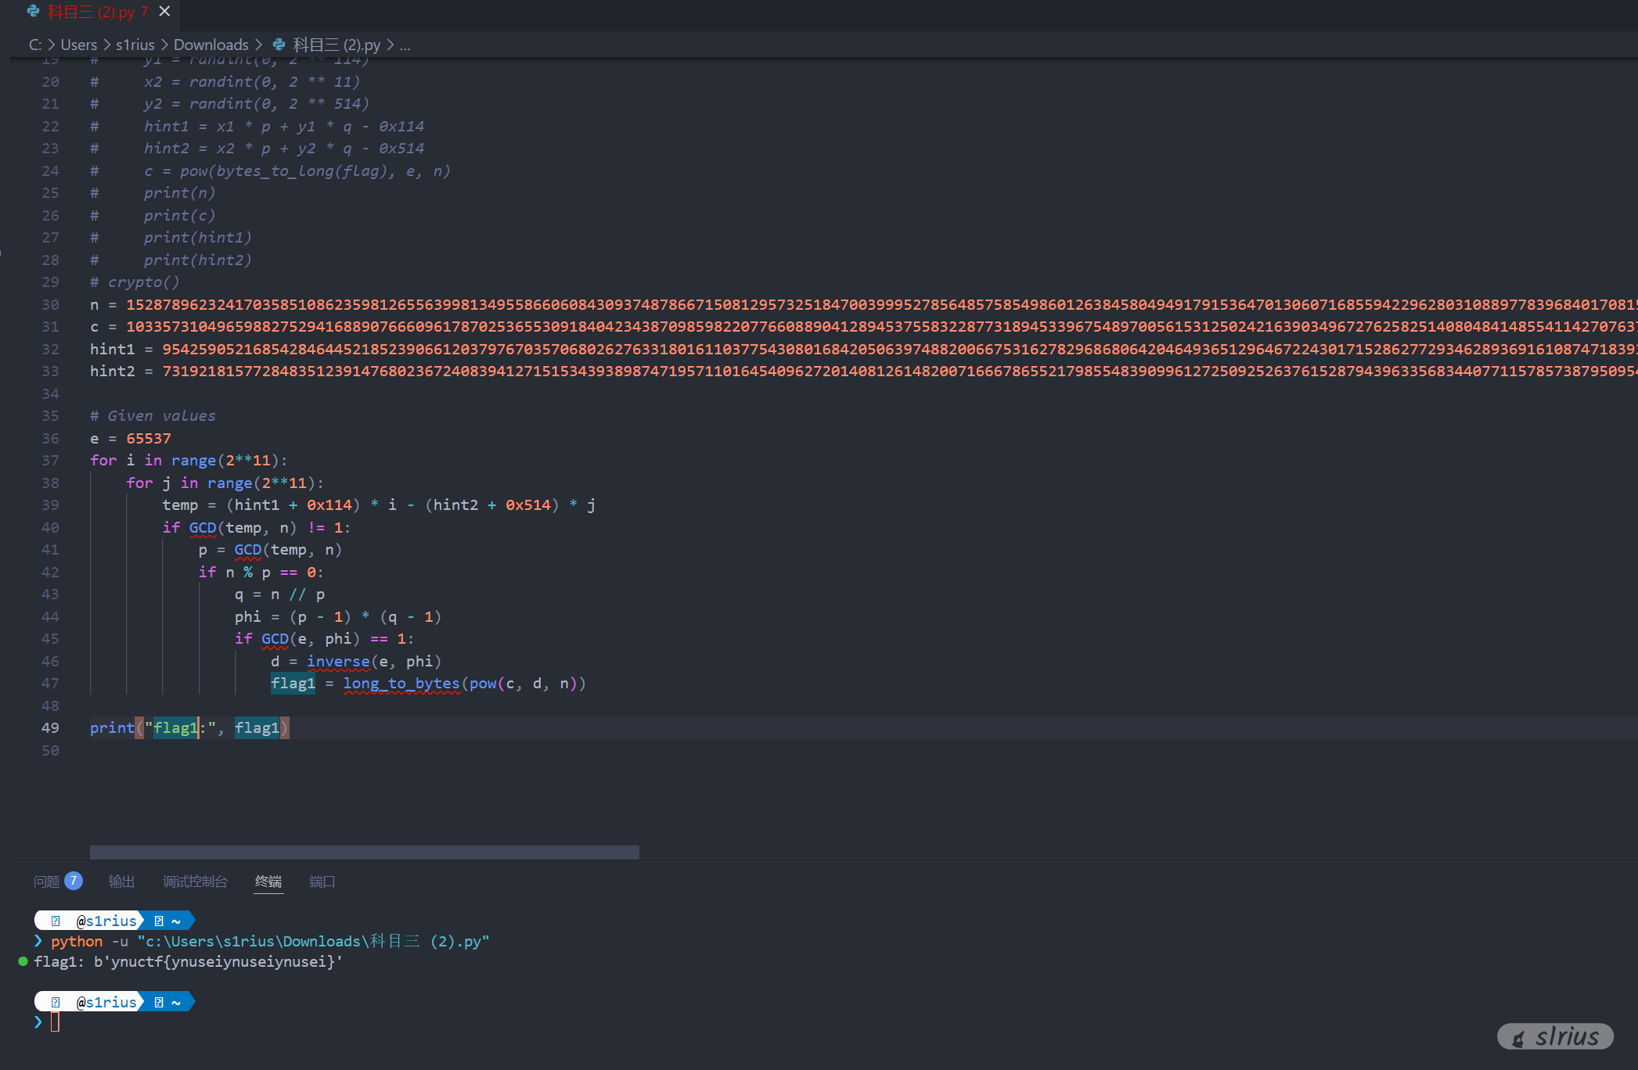Click the first @s1rius terminal prompt badge

click(x=106, y=921)
